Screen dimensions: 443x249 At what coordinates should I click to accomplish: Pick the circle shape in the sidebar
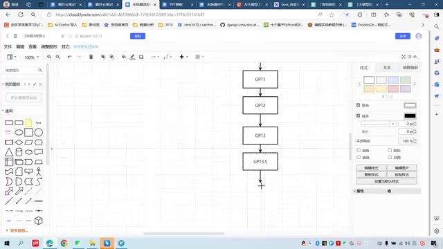tap(39, 132)
